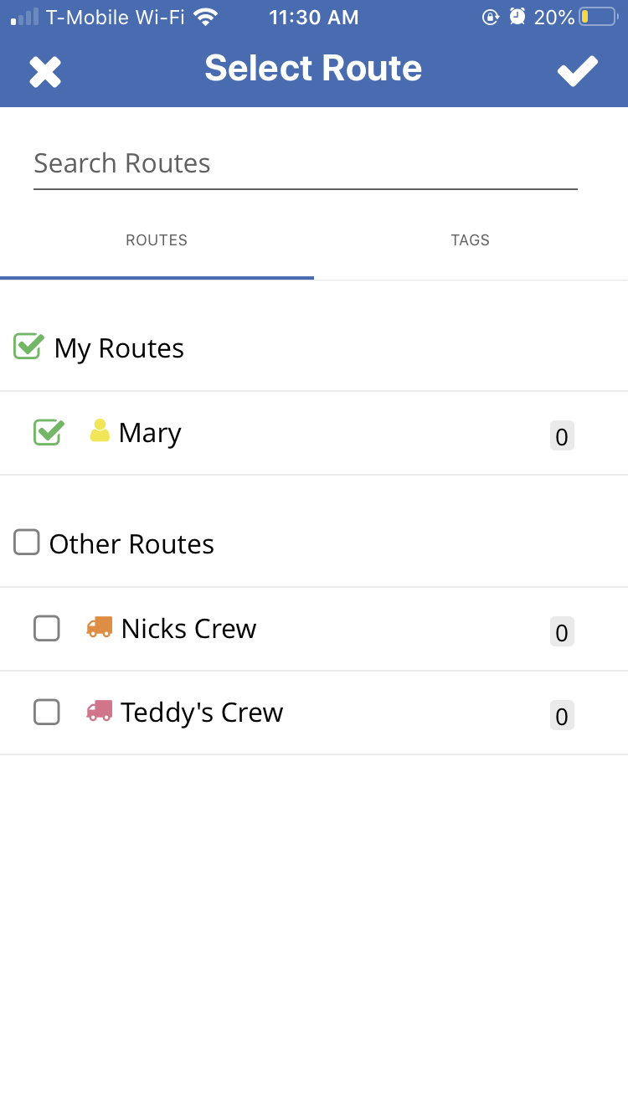Check the Other Routes checkbox
Viewport: 628px width, 1117px height.
tap(27, 543)
